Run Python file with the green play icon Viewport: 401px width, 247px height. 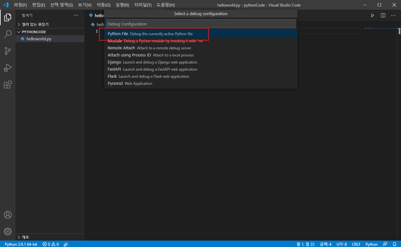(x=372, y=16)
